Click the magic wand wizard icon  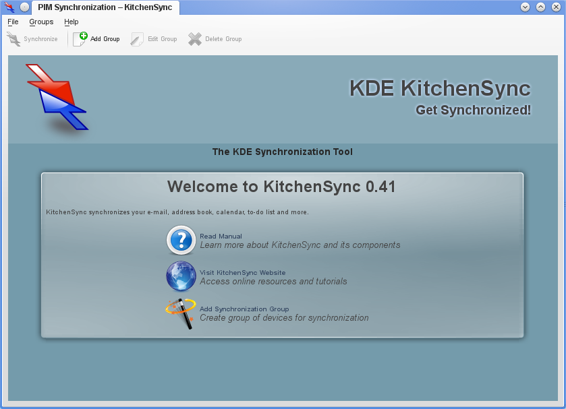(181, 313)
